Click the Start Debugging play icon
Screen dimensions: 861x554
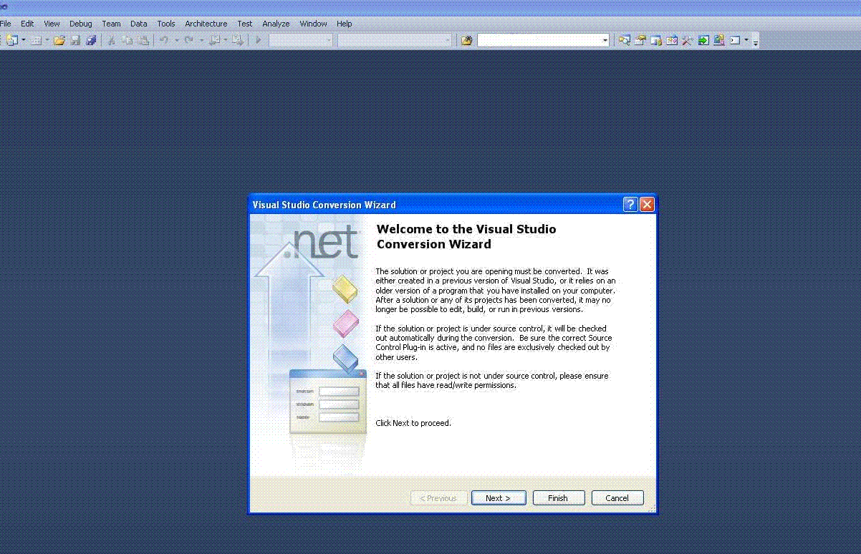point(259,40)
